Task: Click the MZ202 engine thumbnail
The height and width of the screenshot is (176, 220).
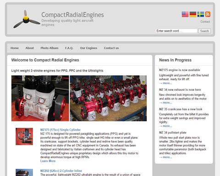Action: point(24,172)
